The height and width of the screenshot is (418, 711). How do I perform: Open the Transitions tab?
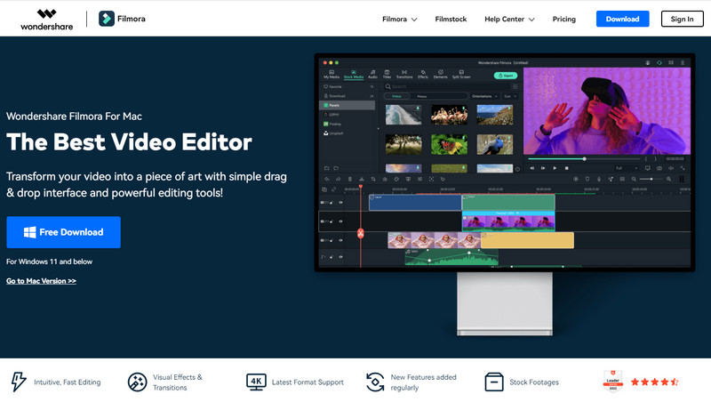tap(404, 75)
